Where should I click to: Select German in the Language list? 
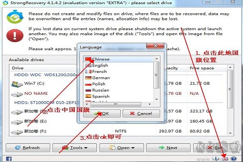[x=118, y=78]
